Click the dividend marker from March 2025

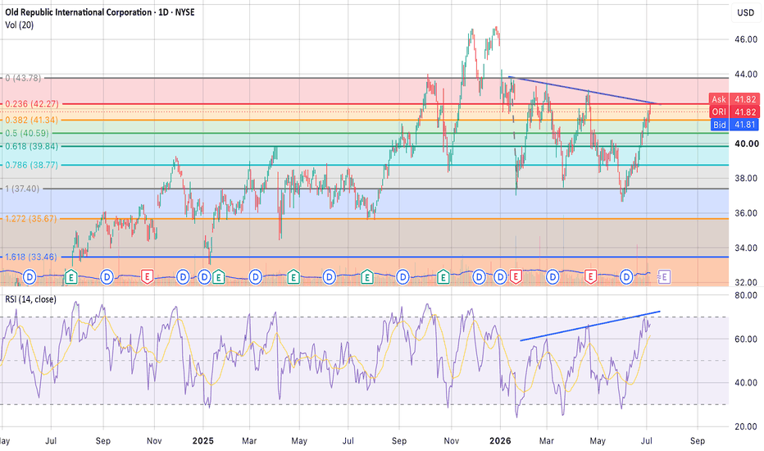pyautogui.click(x=255, y=277)
